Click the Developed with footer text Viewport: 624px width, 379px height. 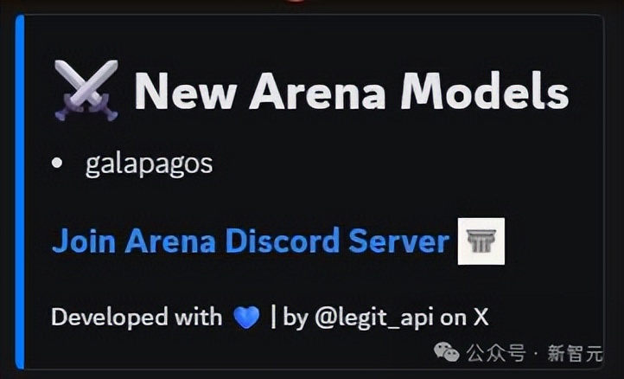click(137, 318)
